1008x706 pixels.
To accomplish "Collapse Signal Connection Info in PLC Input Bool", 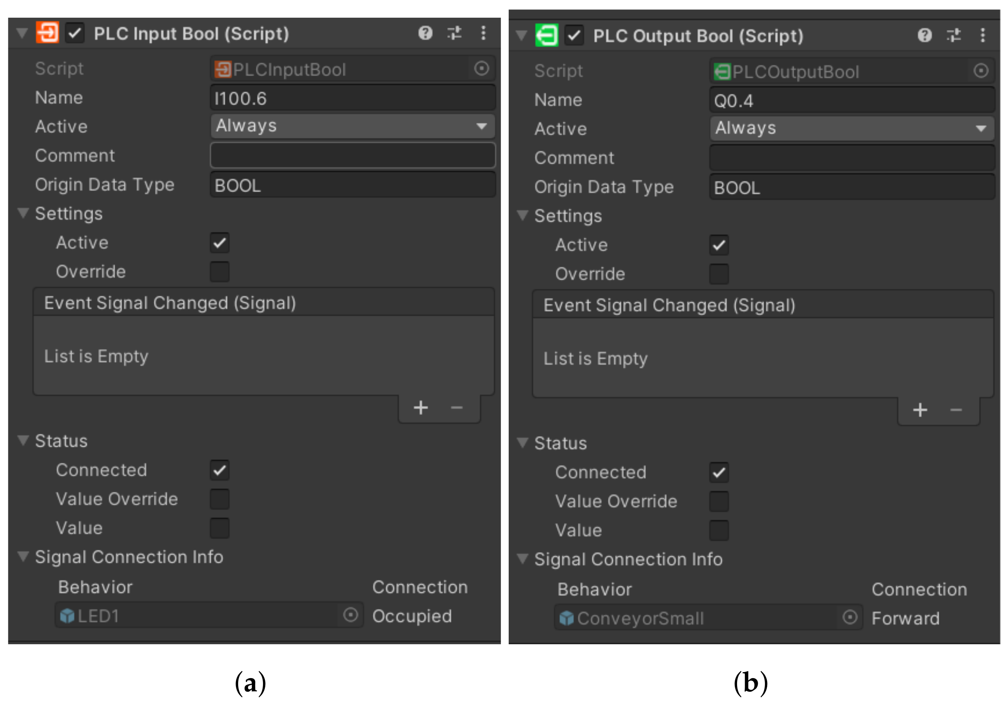I will (x=23, y=557).
